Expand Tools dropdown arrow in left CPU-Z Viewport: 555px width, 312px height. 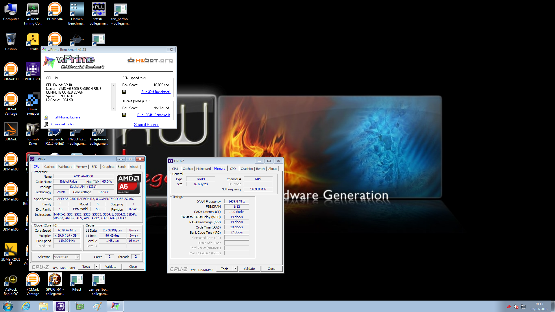point(97,267)
